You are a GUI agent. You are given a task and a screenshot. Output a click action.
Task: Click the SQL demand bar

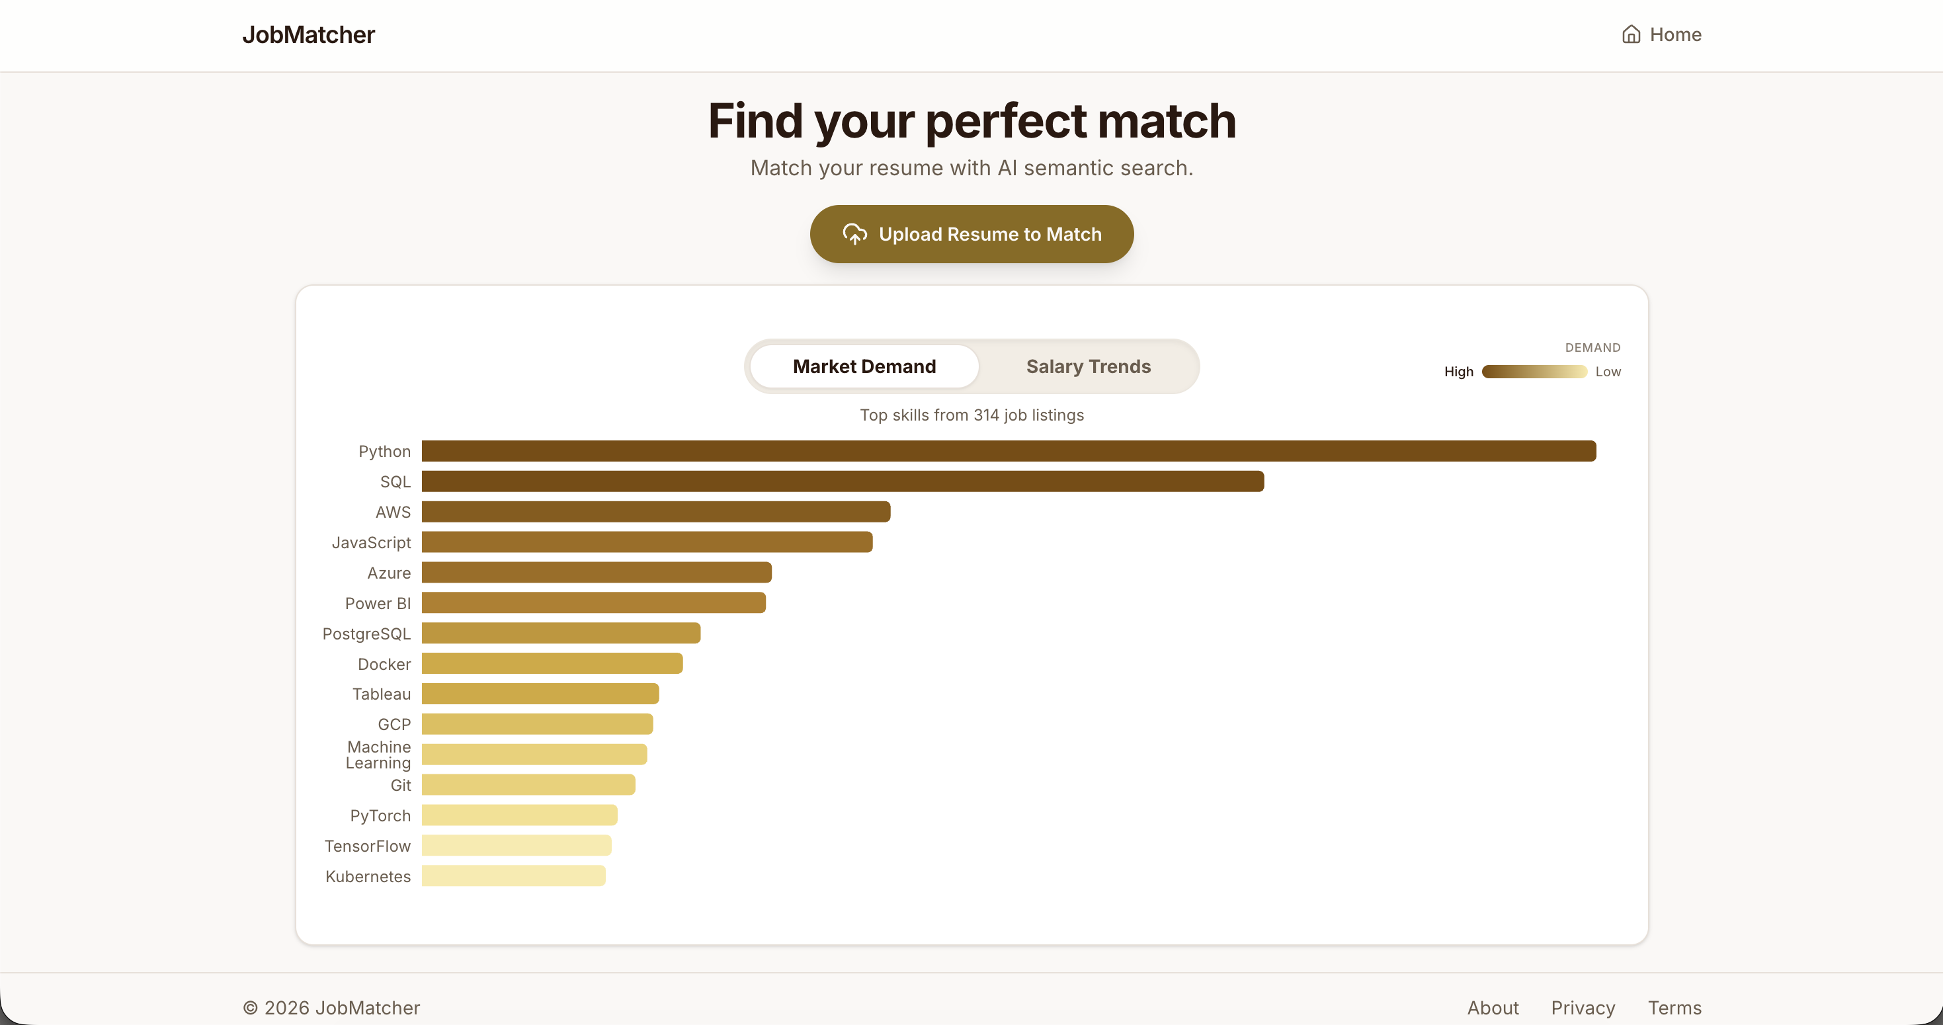coord(842,481)
